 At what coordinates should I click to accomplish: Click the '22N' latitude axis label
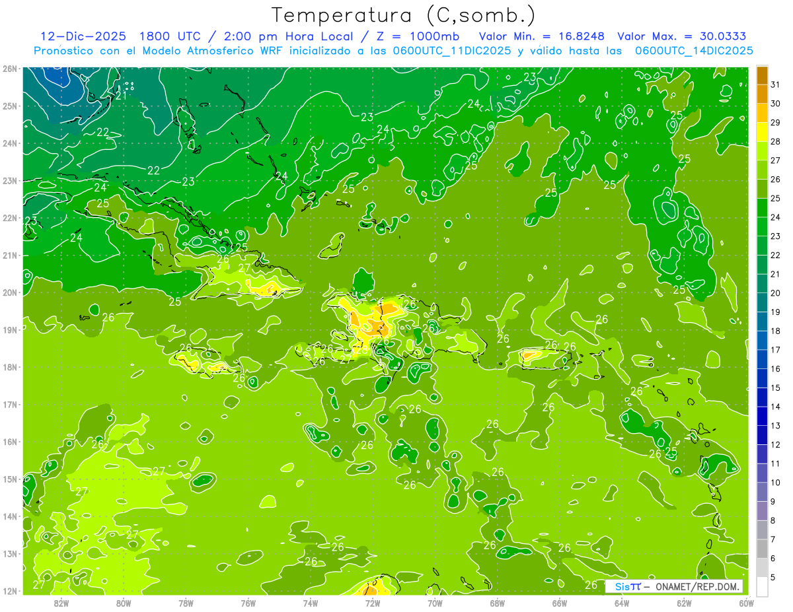pos(10,218)
